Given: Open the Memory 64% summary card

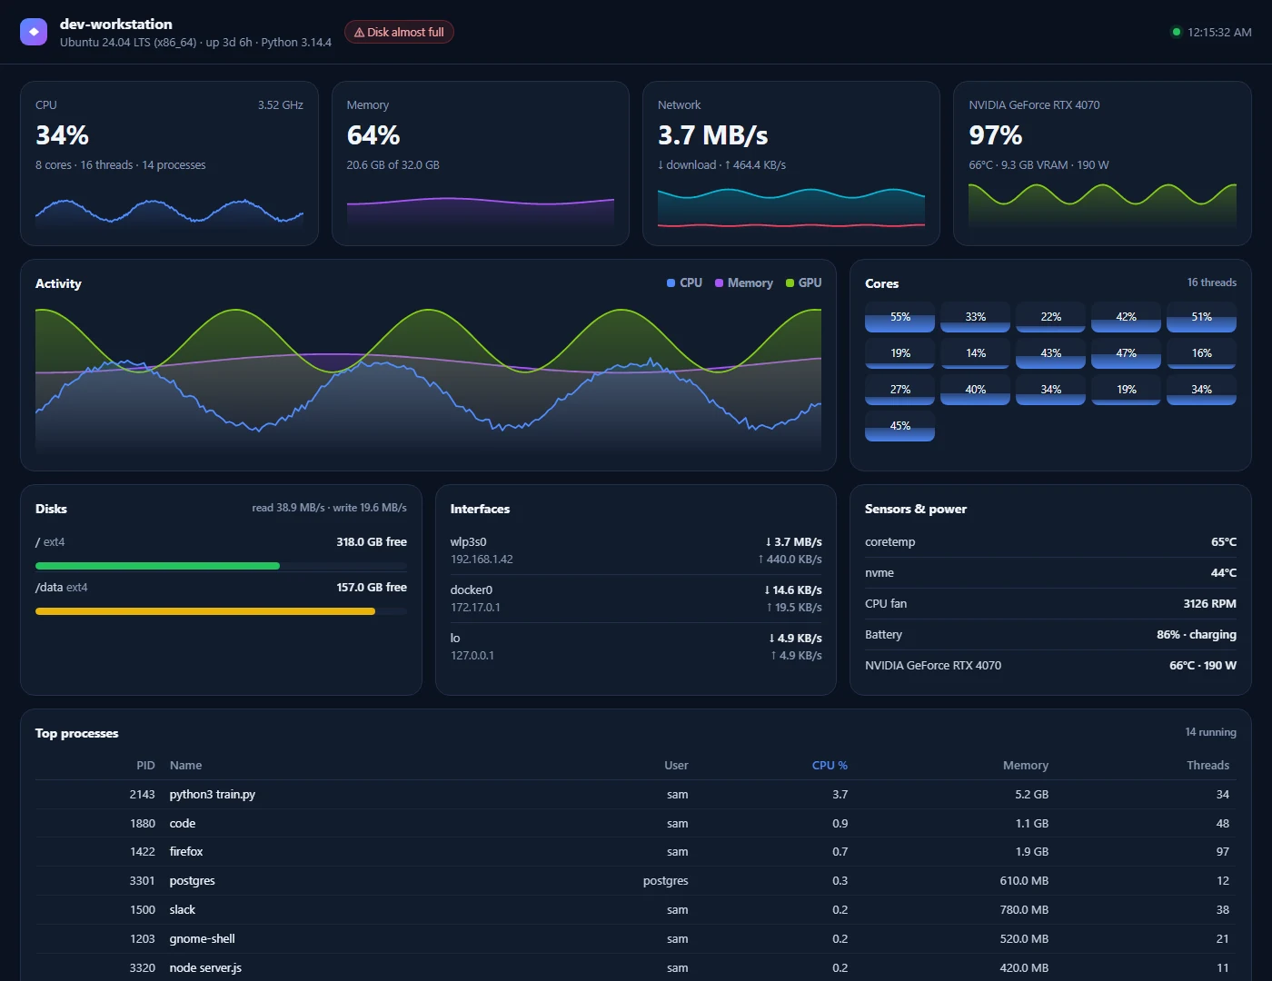Looking at the screenshot, I should click(481, 163).
